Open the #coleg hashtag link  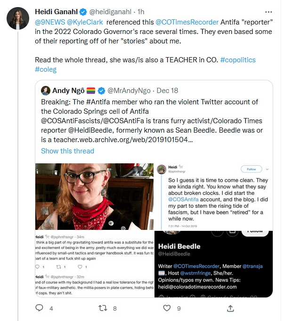pos(47,69)
